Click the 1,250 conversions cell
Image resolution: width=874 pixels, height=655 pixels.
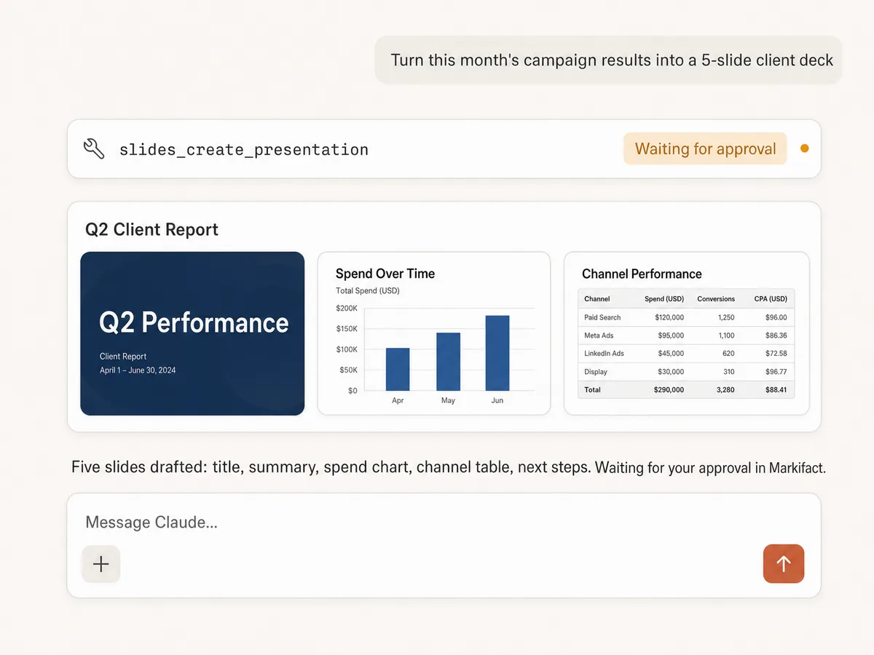click(726, 317)
